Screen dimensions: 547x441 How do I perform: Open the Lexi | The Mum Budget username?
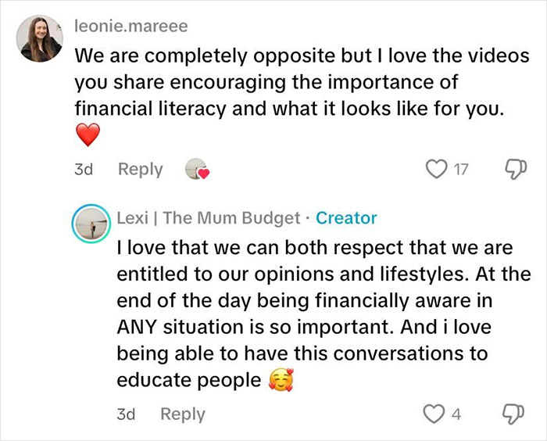(x=210, y=218)
